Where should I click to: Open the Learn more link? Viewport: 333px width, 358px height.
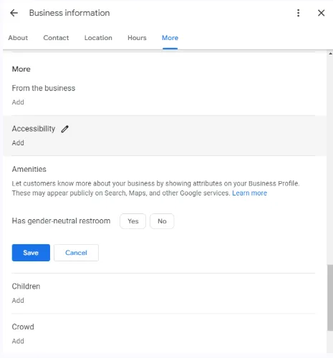point(250,193)
